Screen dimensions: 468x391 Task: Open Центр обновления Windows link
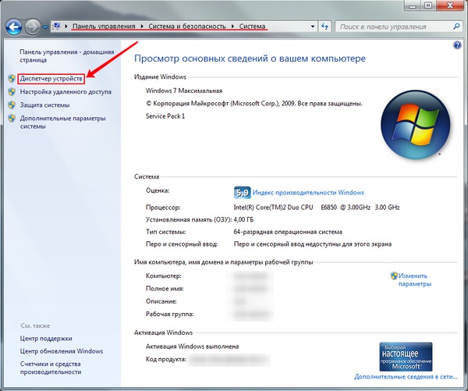[x=62, y=351]
